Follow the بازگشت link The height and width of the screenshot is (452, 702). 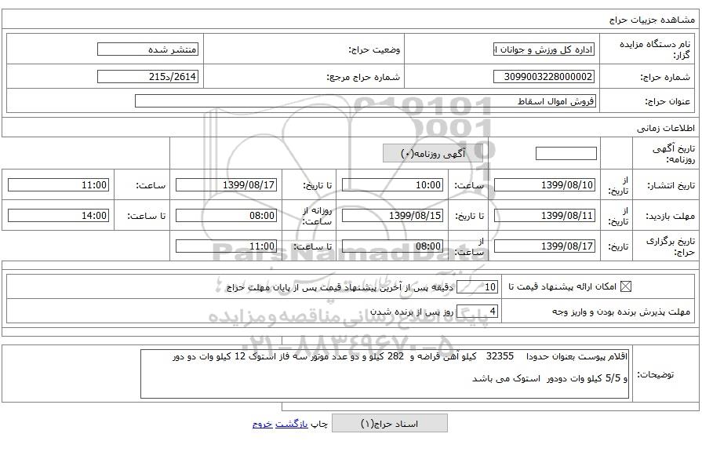pos(292,424)
